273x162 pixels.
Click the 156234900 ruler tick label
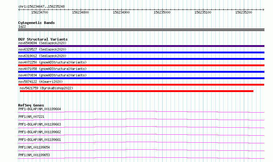[x=121, y=12]
